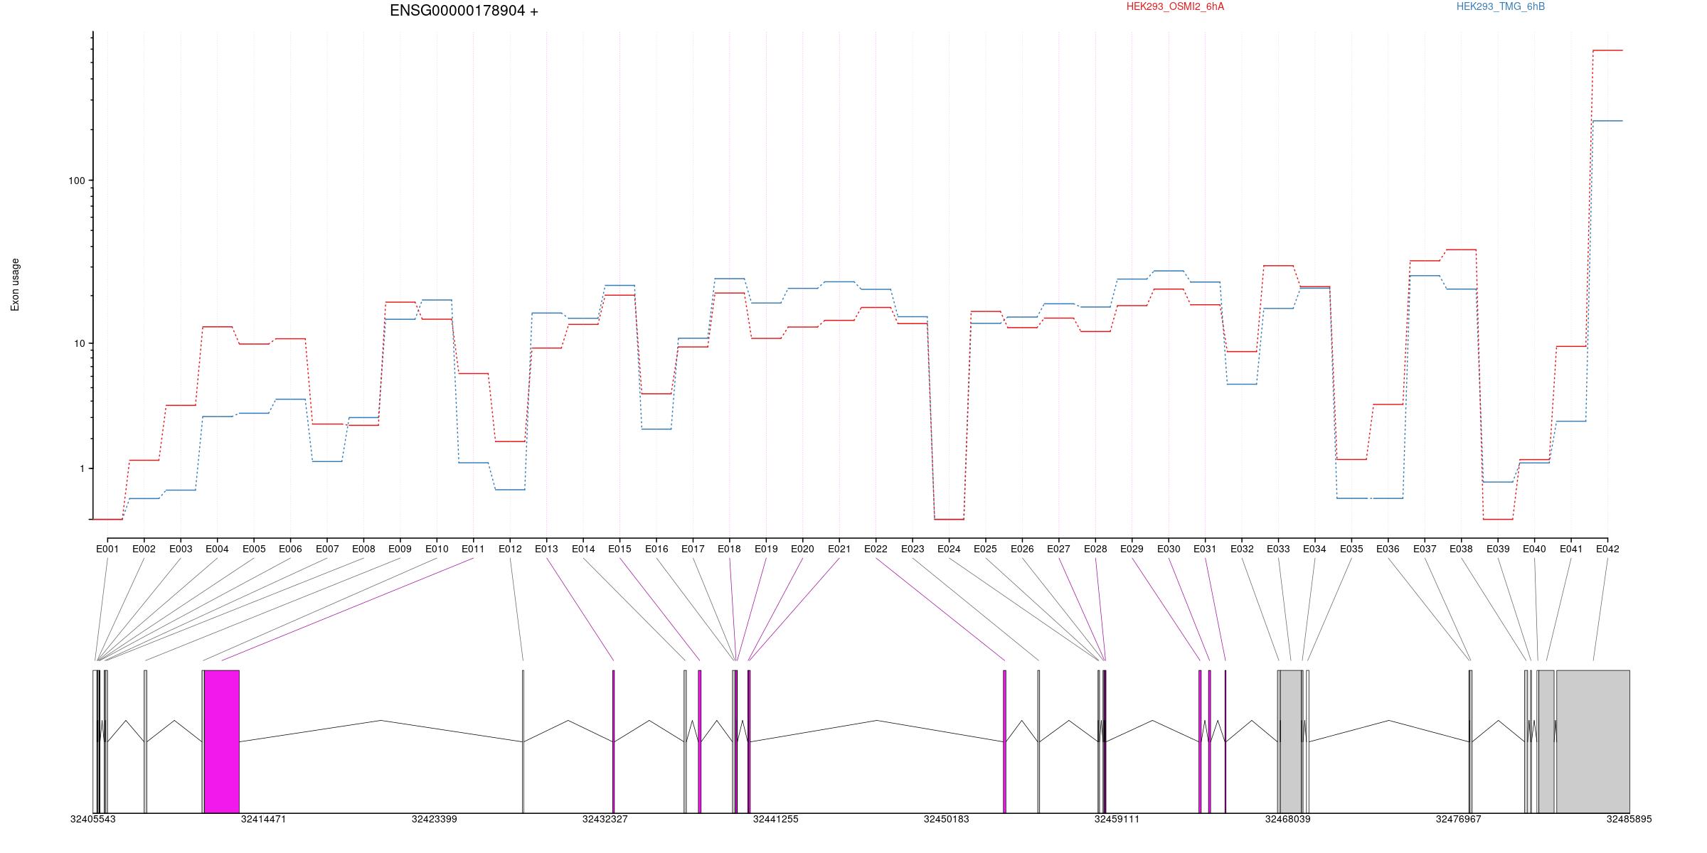Click the red E004 usage line segment
Image resolution: width=1707 pixels, height=853 pixels.
(217, 327)
